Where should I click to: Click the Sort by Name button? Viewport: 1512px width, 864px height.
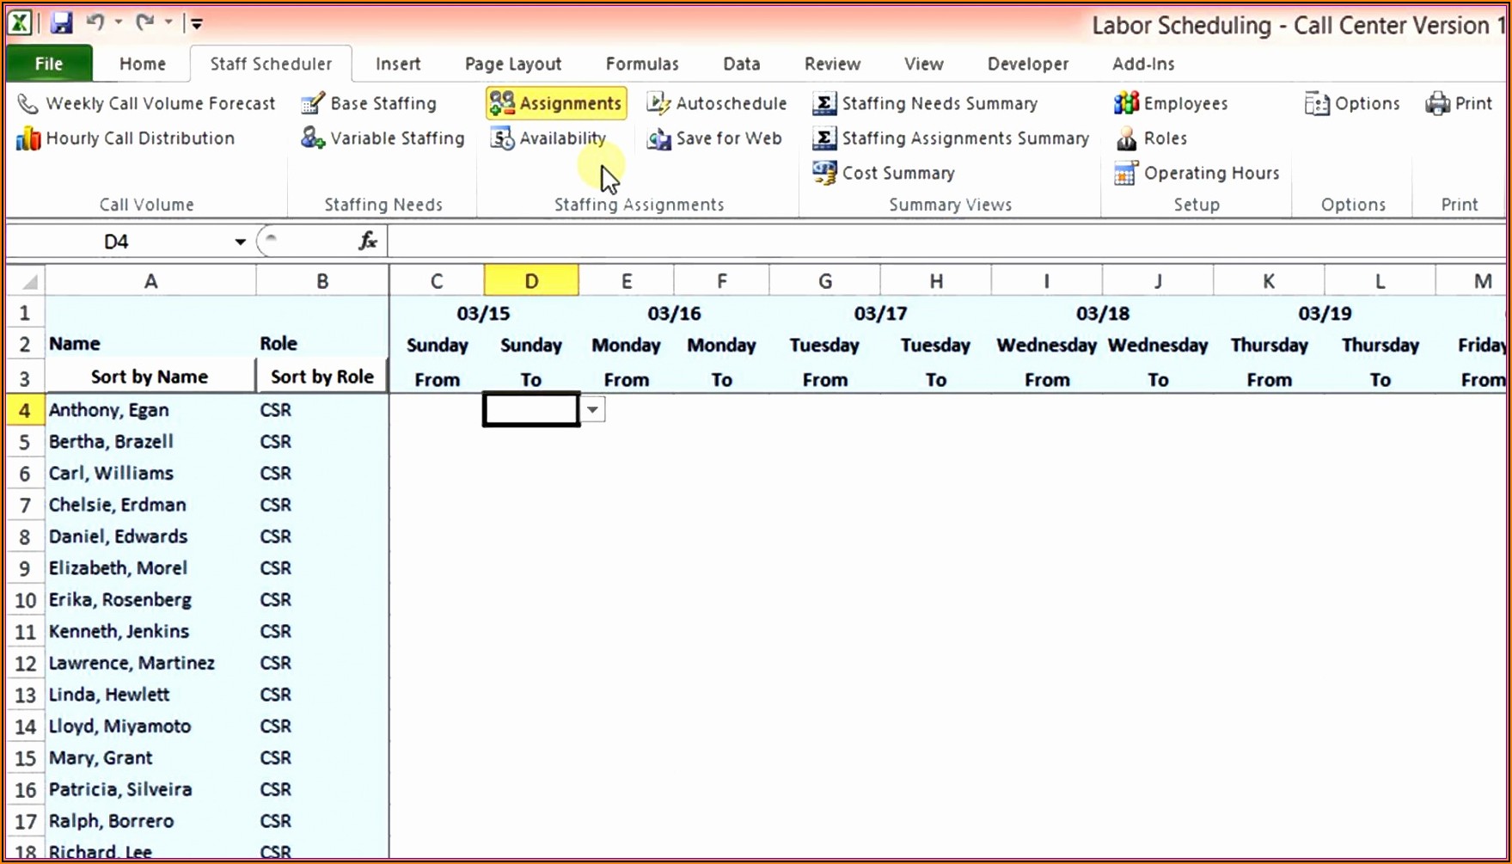[150, 377]
